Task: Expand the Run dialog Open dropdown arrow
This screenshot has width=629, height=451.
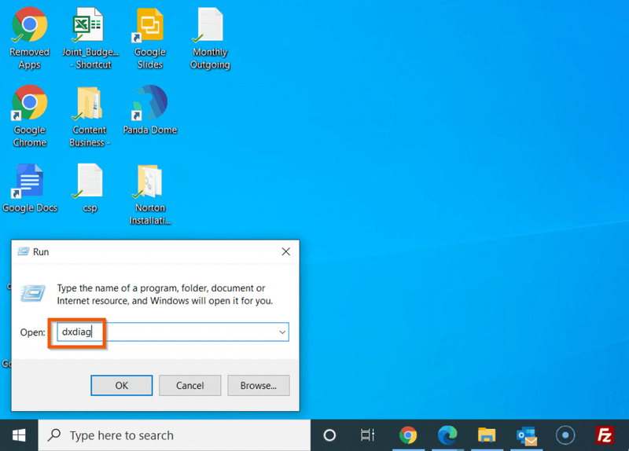Action: click(282, 332)
